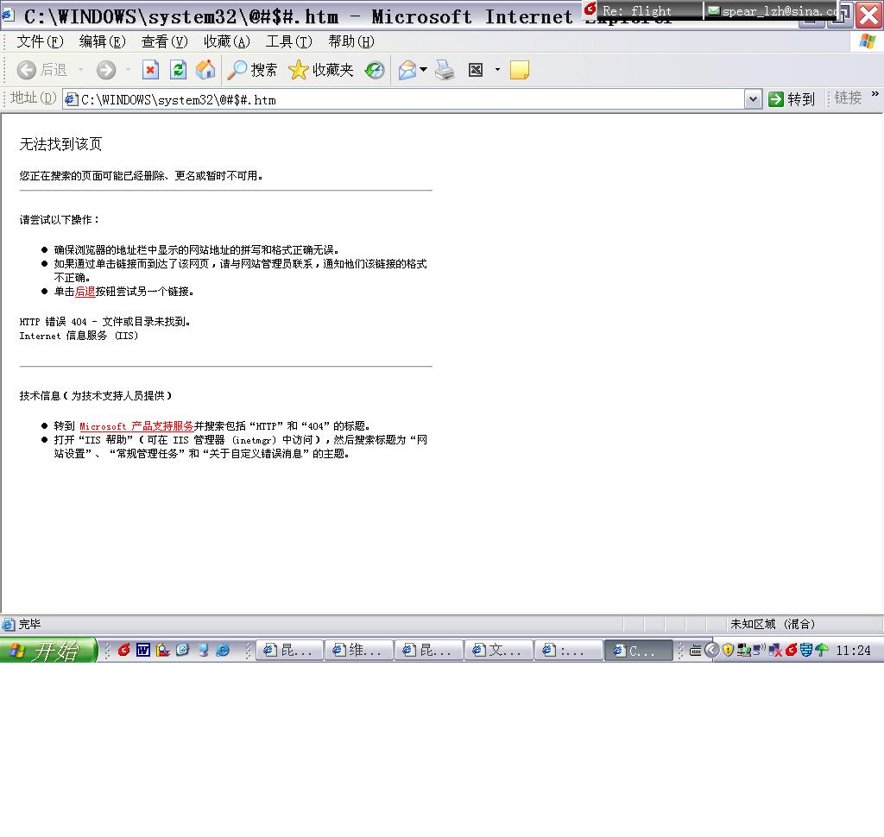
Task: Refresh the page with the Refresh icon
Action: [178, 70]
